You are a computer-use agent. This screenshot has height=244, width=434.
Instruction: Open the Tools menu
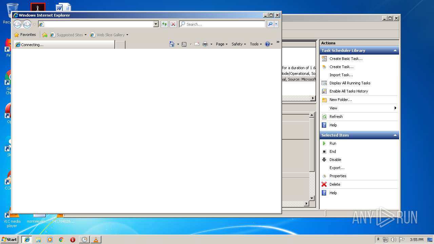coord(256,44)
